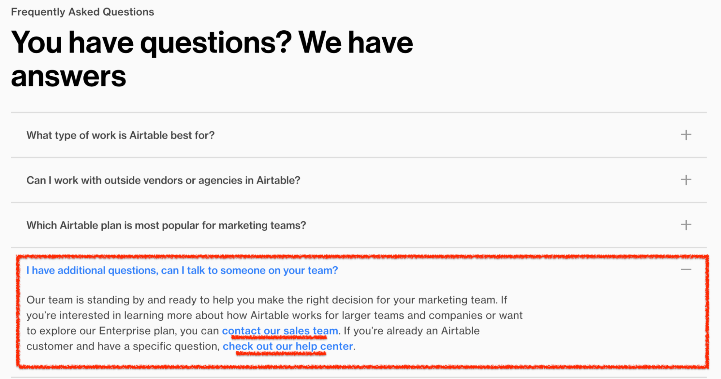
Task: Expand 'Which Airtable plan is most popular for marketing teams?'
Action: click(166, 225)
